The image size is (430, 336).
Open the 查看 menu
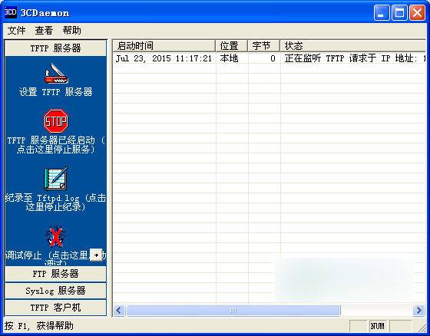click(44, 30)
